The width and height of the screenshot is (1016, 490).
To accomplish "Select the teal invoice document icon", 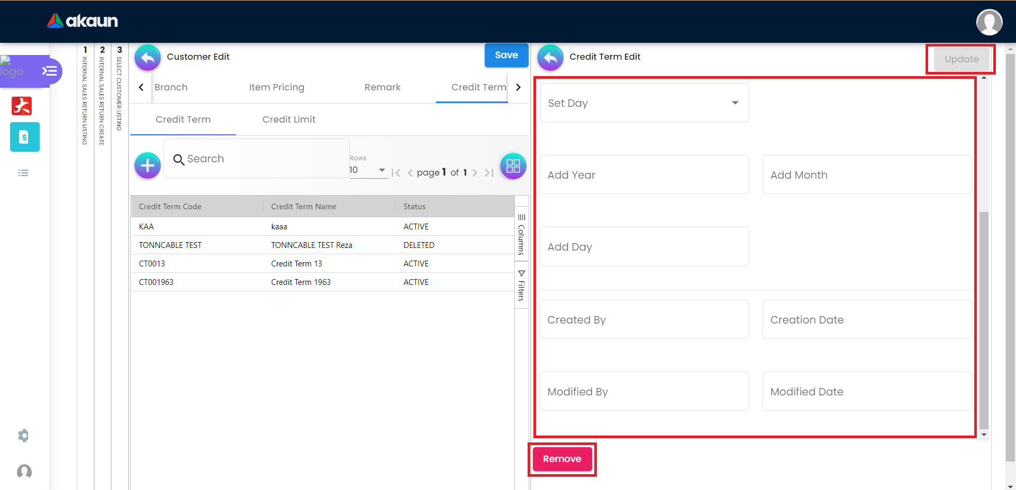I will (x=24, y=137).
